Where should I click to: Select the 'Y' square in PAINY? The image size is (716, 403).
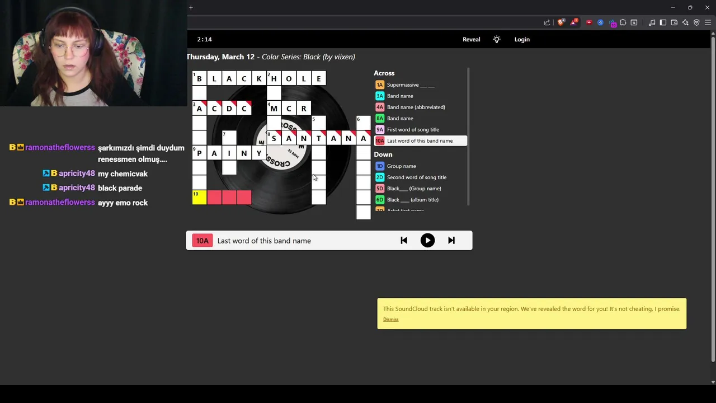(x=259, y=153)
